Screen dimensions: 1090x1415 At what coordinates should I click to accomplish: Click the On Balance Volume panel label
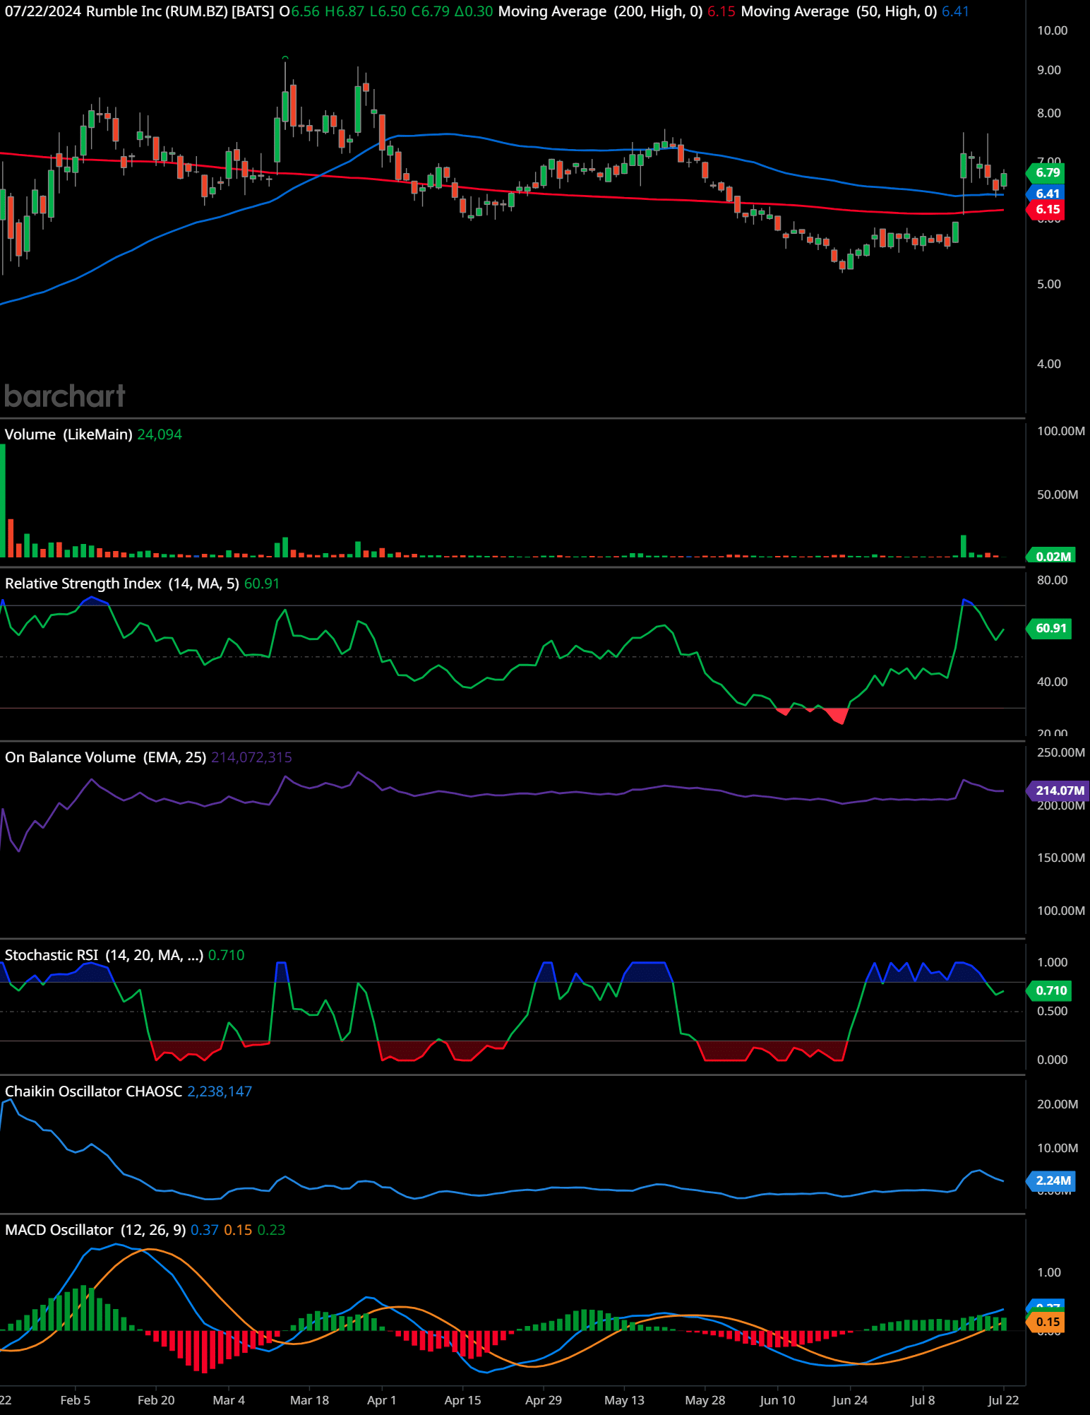coord(105,757)
